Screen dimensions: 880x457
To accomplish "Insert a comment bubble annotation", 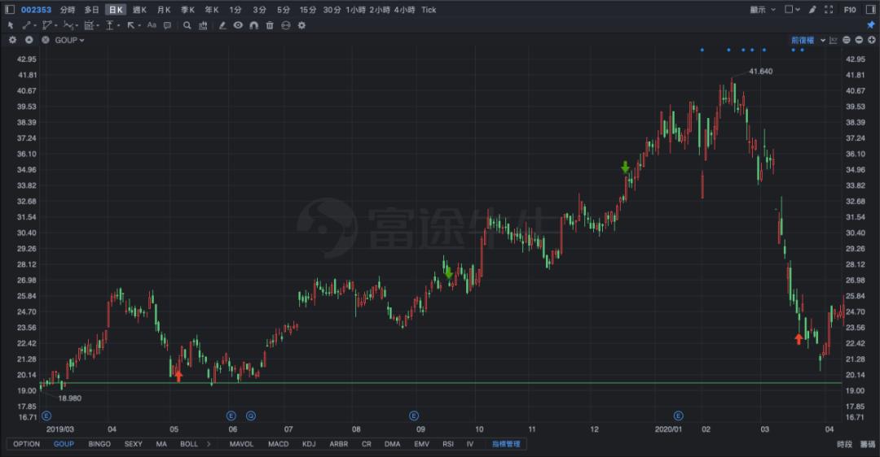I will (x=167, y=25).
